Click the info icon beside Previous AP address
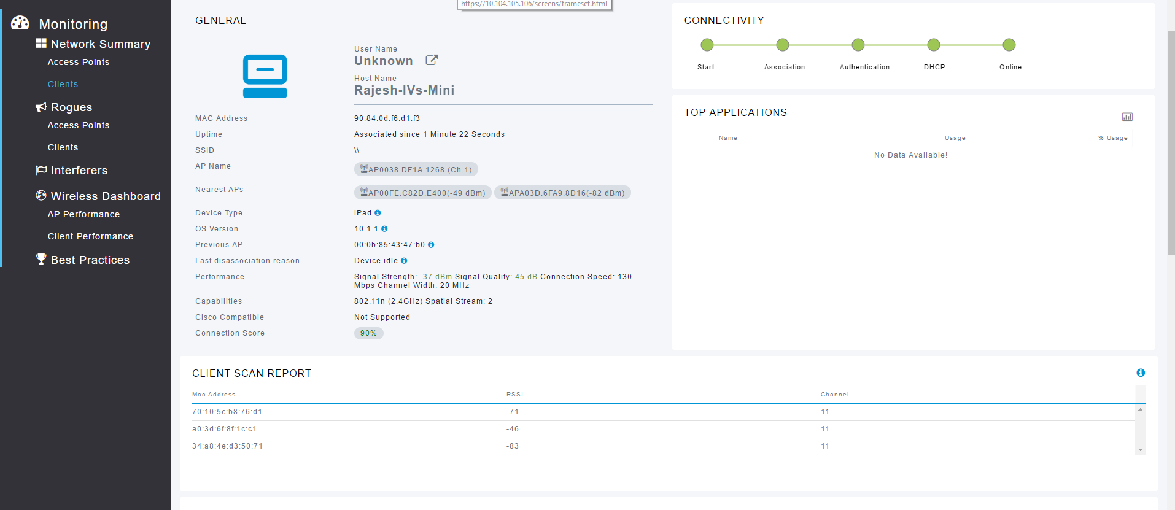1175x510 pixels. click(x=431, y=245)
